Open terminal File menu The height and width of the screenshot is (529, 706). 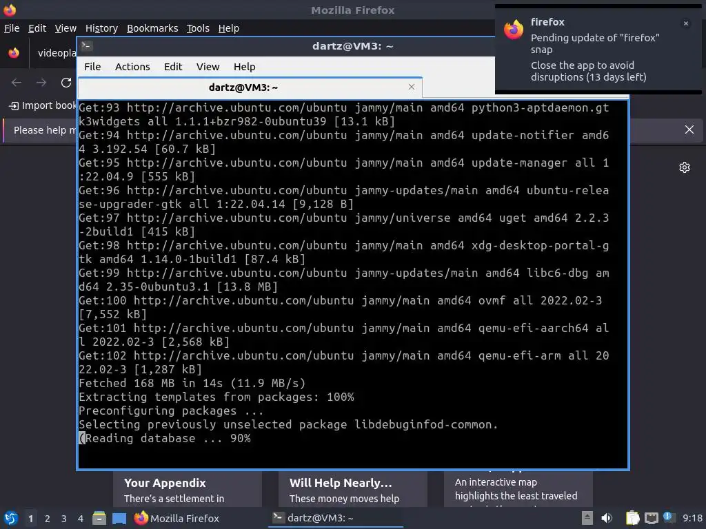click(x=92, y=67)
